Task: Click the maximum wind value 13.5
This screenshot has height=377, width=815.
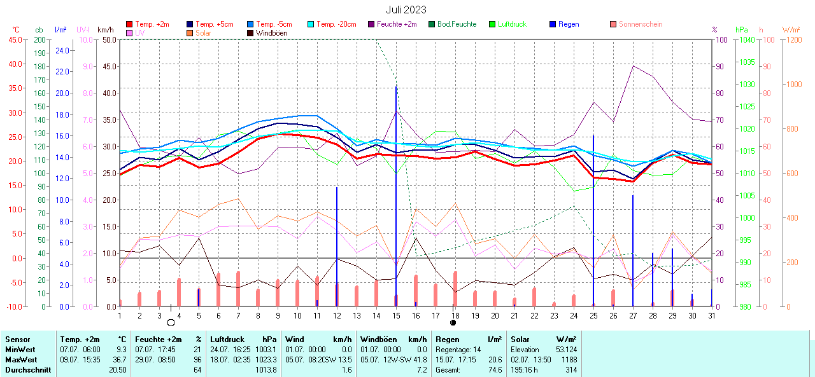Action: [346, 359]
